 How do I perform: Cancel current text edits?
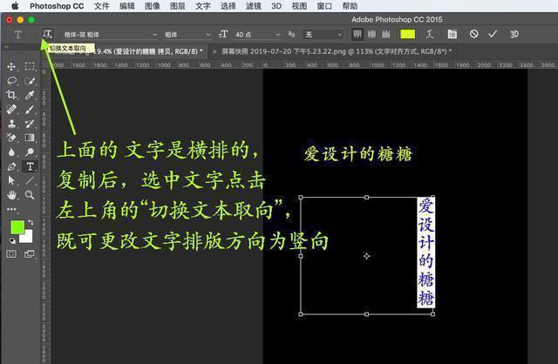click(473, 34)
